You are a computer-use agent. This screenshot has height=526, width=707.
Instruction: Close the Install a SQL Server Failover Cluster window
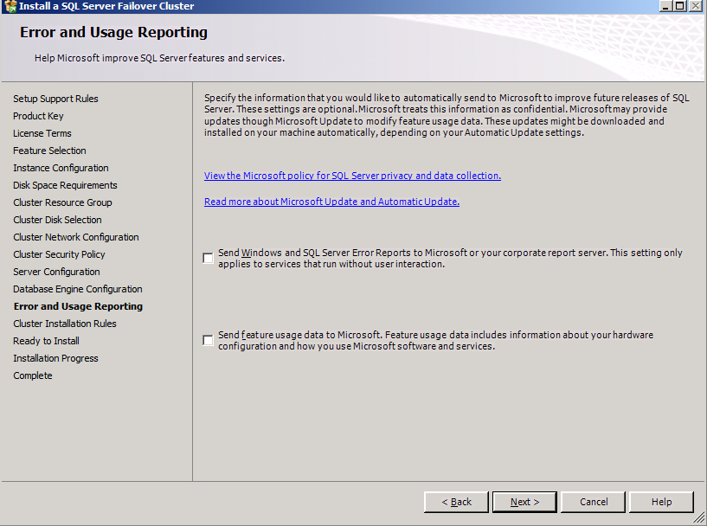pyautogui.click(x=696, y=6)
